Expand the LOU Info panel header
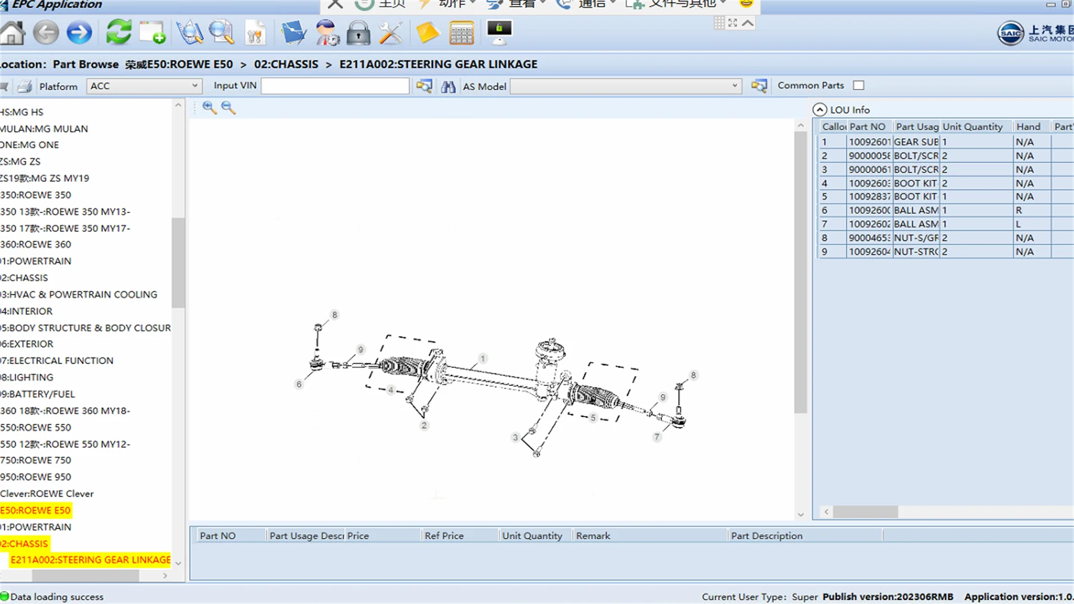This screenshot has width=1074, height=604. tap(821, 109)
